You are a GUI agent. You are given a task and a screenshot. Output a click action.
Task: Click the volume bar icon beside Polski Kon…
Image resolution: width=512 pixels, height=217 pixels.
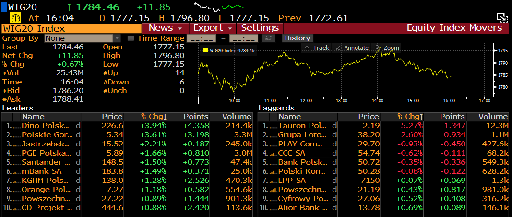tap(274, 171)
